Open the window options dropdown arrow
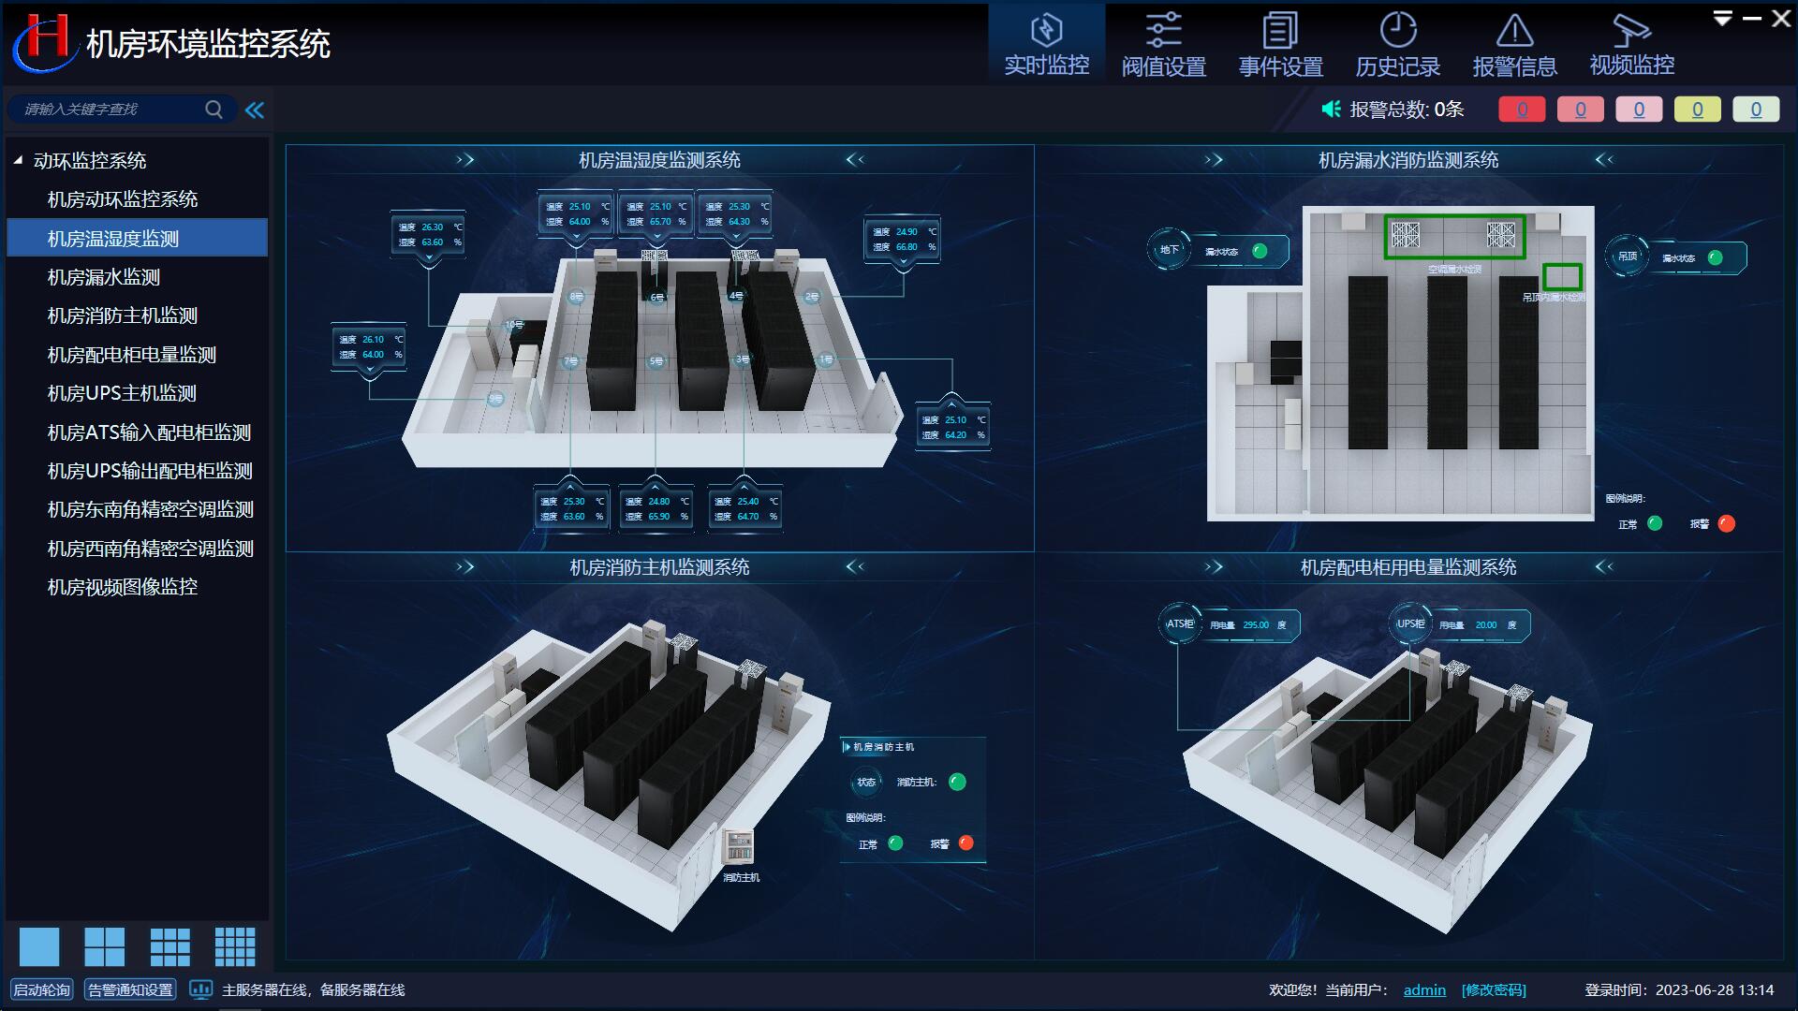The width and height of the screenshot is (1798, 1011). tap(1721, 18)
